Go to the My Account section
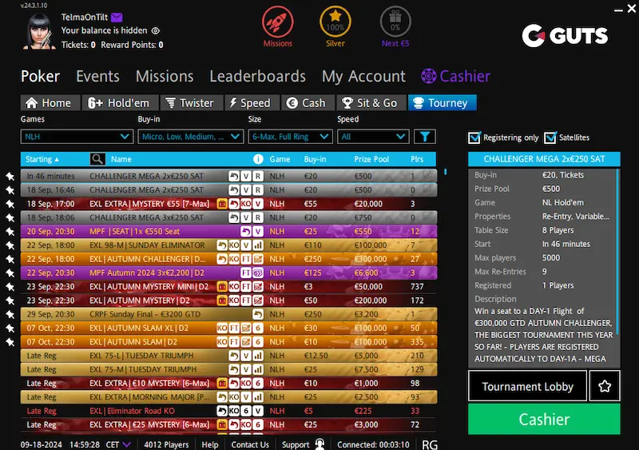 coord(363,76)
